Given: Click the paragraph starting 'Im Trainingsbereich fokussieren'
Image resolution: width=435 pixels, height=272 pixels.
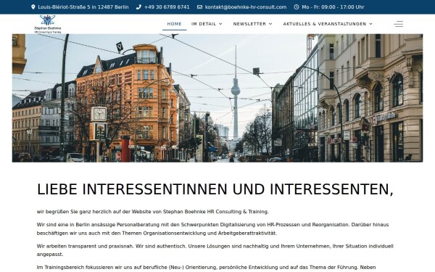Looking at the screenshot, I should click(207, 267).
